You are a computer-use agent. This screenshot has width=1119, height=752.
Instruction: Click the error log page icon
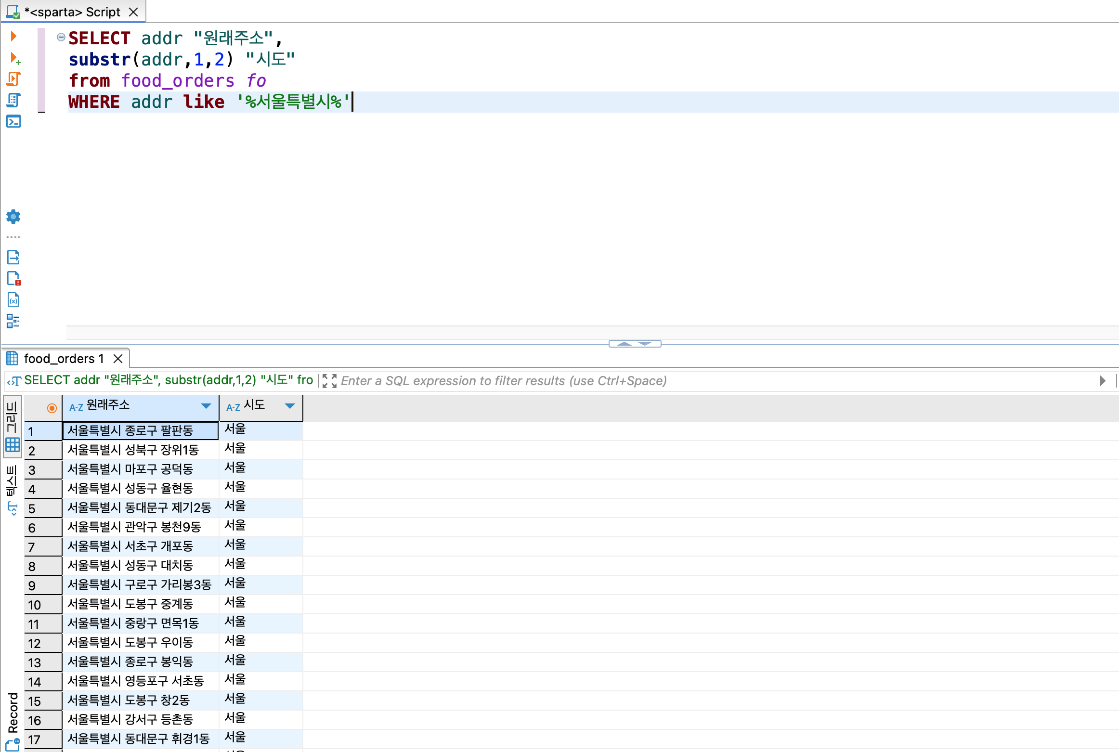[13, 278]
